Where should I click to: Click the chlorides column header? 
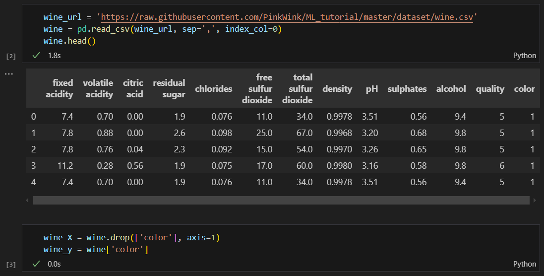coord(213,89)
